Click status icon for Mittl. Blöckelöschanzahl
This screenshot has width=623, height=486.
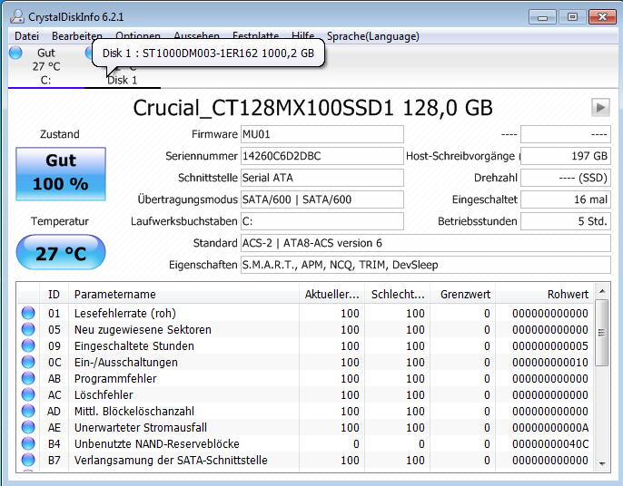coord(28,411)
